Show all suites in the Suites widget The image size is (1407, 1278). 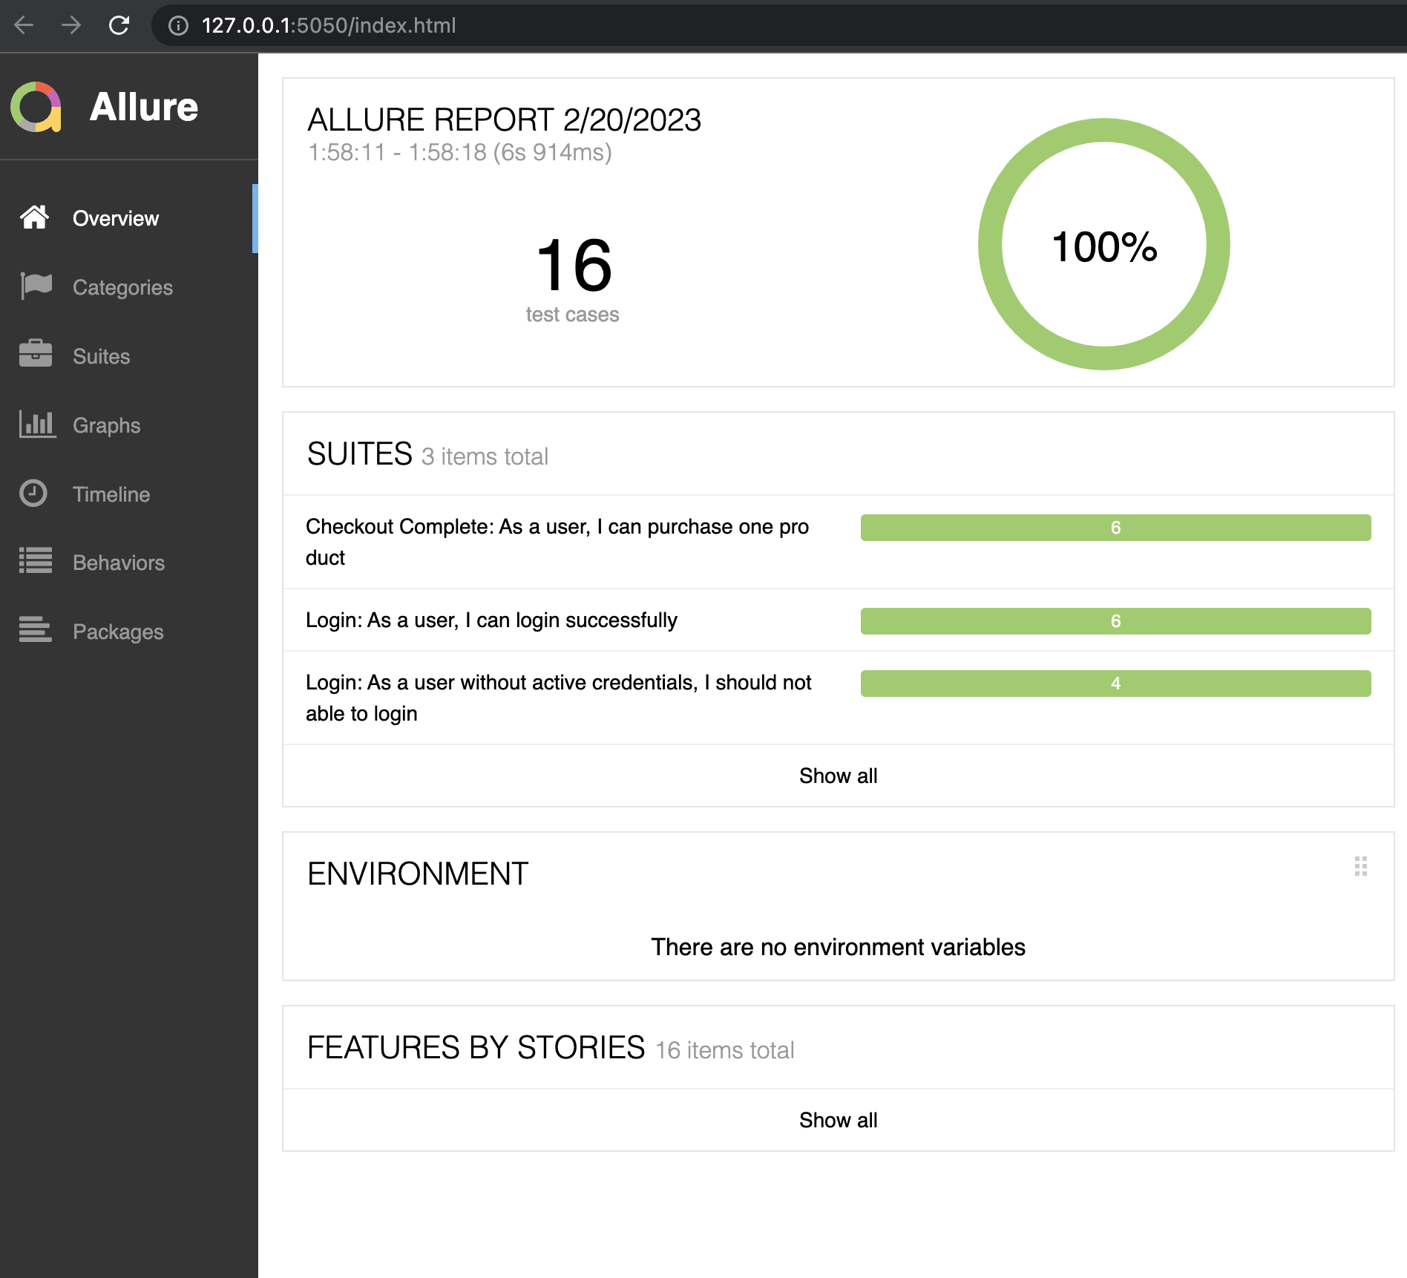(837, 776)
